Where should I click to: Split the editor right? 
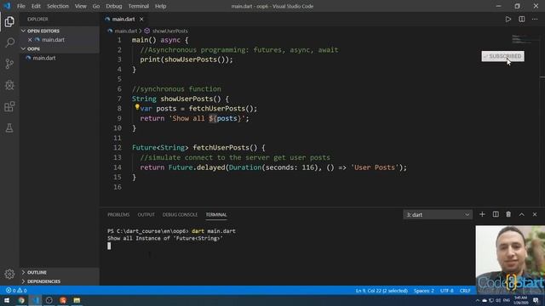coord(522,19)
